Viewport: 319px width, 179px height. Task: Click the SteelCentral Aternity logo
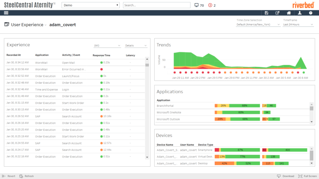click(x=30, y=5)
